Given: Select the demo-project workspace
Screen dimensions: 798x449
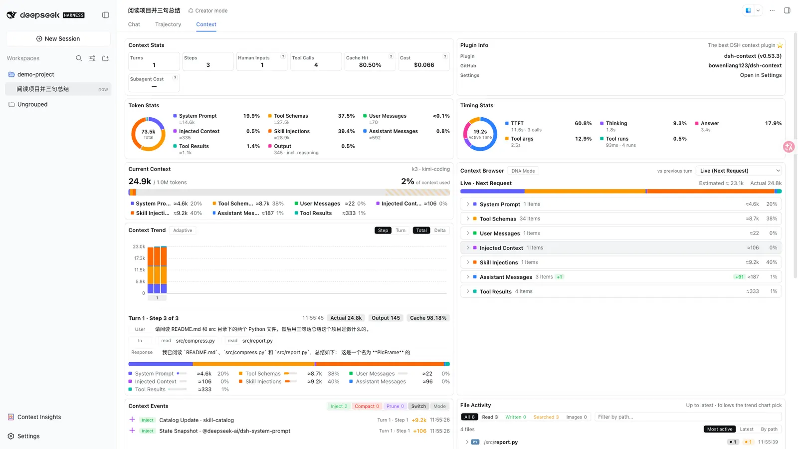Looking at the screenshot, I should [x=58, y=74].
